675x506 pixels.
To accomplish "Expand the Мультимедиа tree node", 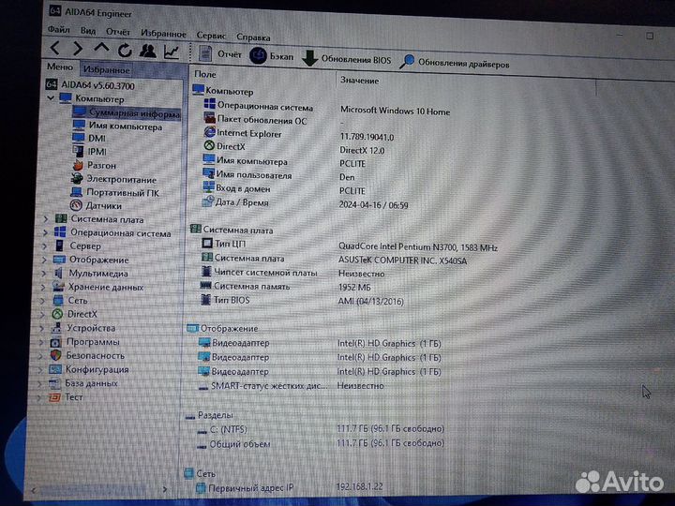I will 43,274.
